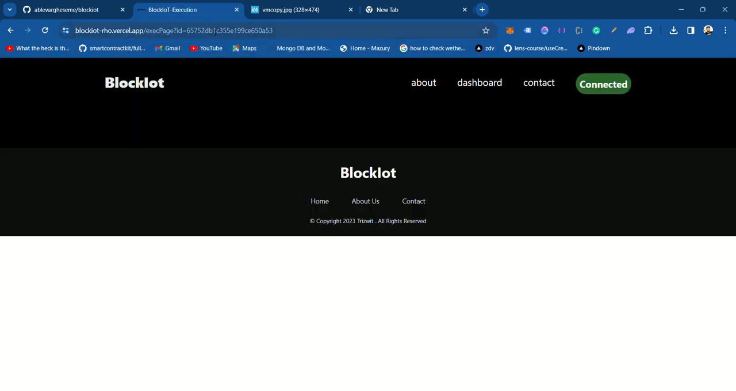Click the Copyright 2023 Trizwit text
The image size is (736, 391).
click(x=368, y=221)
